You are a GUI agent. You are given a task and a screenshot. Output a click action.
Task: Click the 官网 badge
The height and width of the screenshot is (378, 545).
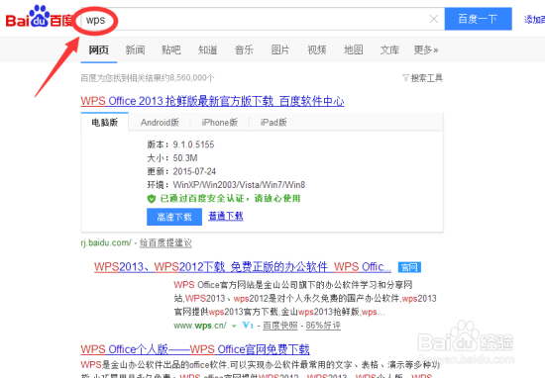(409, 267)
